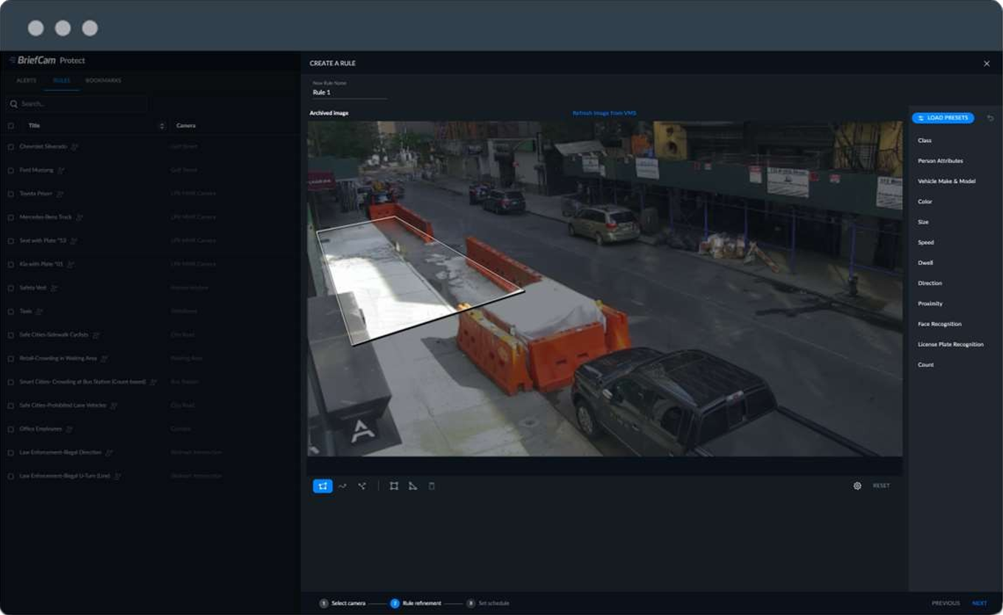This screenshot has height=615, width=1003.
Task: Open the License Plate Recognition filter
Action: pos(950,344)
